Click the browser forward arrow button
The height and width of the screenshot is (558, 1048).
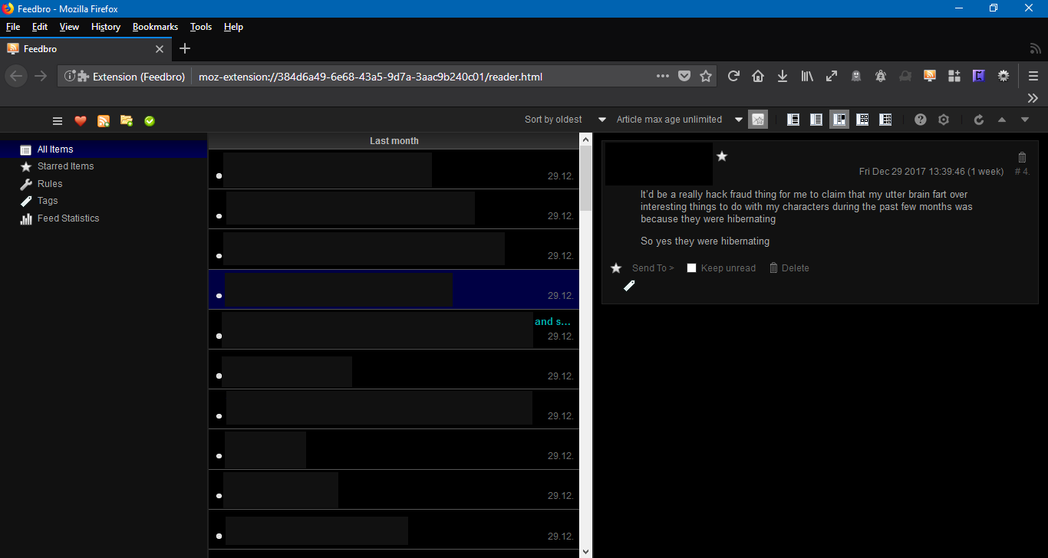41,77
